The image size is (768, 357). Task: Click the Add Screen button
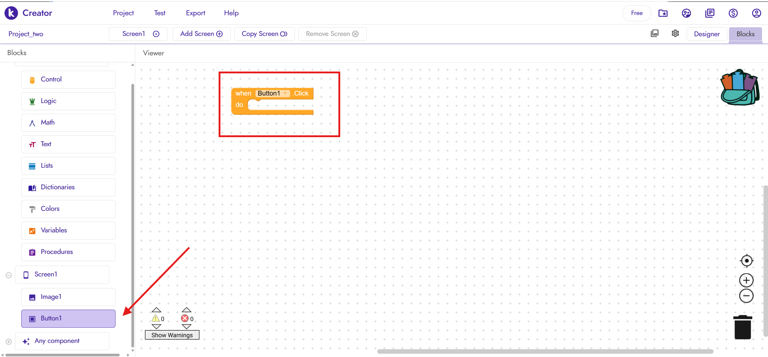tap(201, 34)
